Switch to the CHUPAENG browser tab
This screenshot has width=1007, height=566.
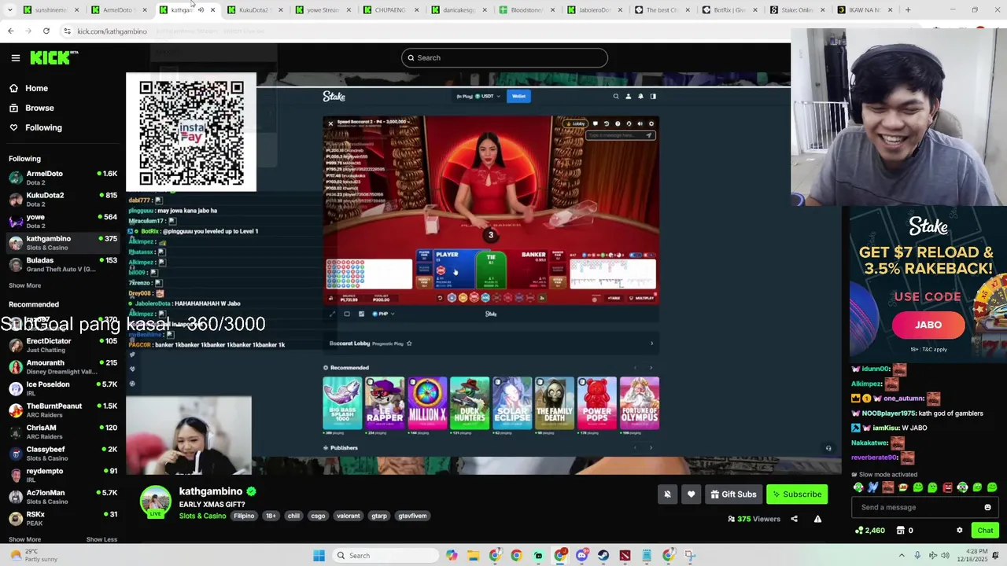[x=389, y=10]
